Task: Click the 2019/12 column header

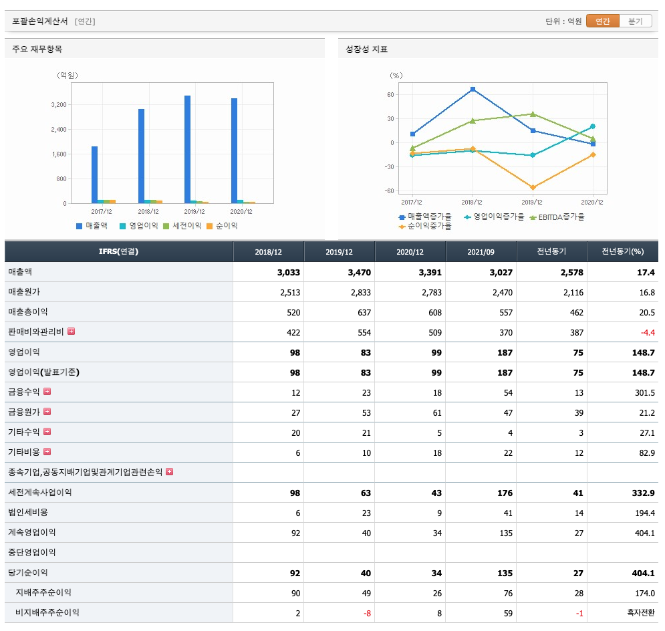Action: point(340,252)
